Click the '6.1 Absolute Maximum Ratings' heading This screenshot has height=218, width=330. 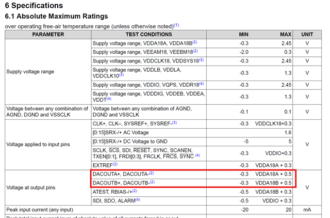point(56,16)
